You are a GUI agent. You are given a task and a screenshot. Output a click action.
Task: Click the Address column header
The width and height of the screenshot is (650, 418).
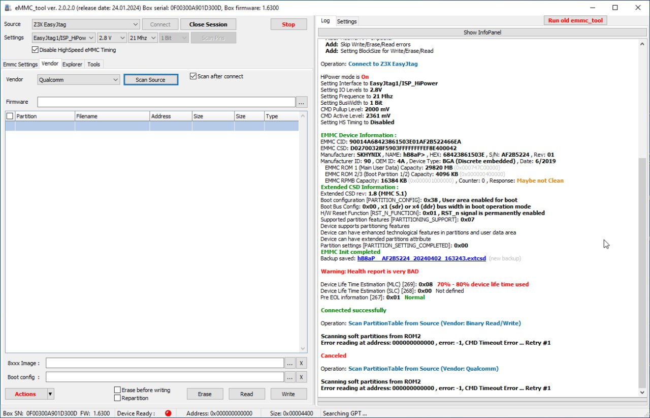pyautogui.click(x=171, y=116)
